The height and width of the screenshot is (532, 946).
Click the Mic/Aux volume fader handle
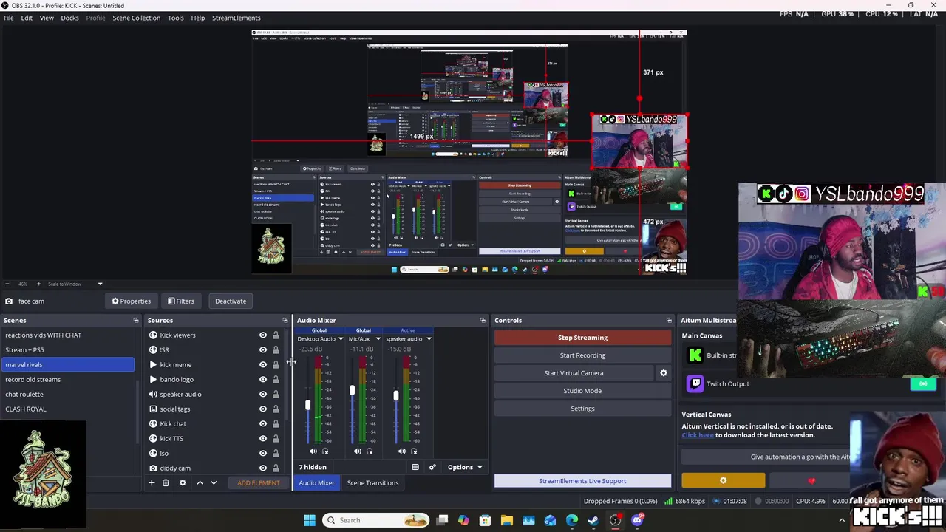pyautogui.click(x=352, y=391)
